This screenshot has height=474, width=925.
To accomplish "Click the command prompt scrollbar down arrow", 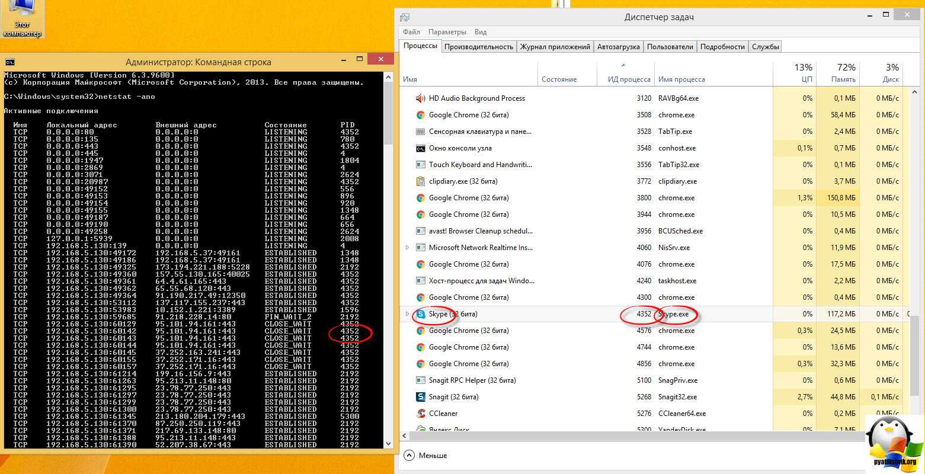I will (388, 443).
